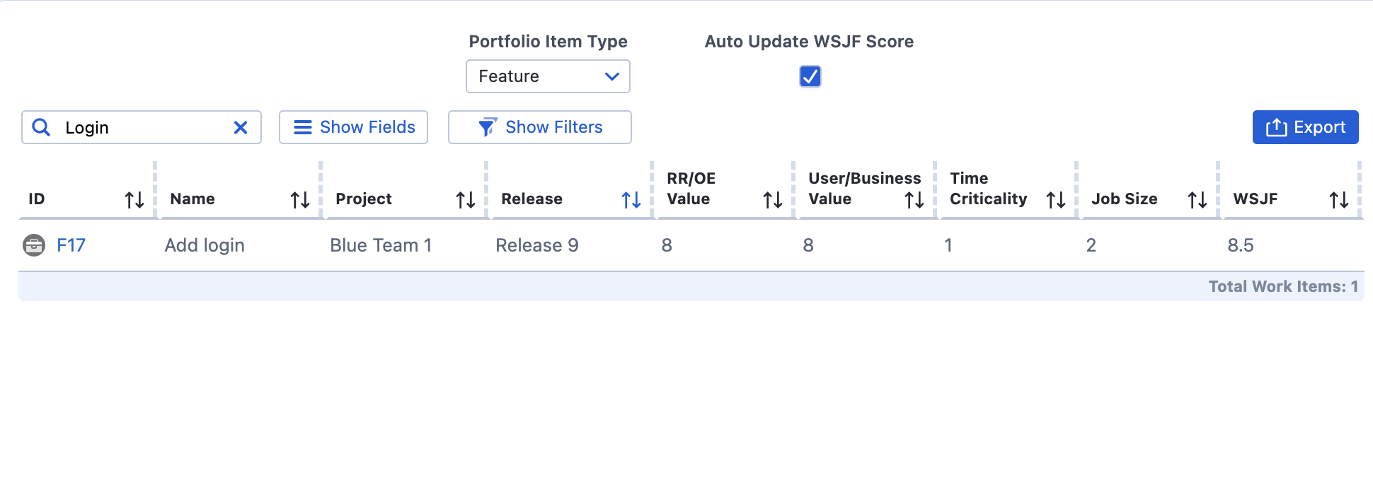The height and width of the screenshot is (489, 1373).
Task: Click the export share icon on Export button
Action: click(1276, 127)
